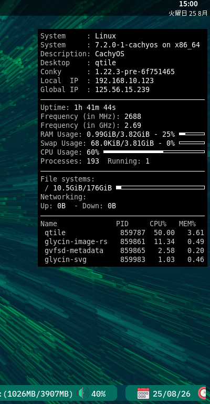Click the 15:00 clock at the top
The height and width of the screenshot is (404, 210).
point(188,4)
